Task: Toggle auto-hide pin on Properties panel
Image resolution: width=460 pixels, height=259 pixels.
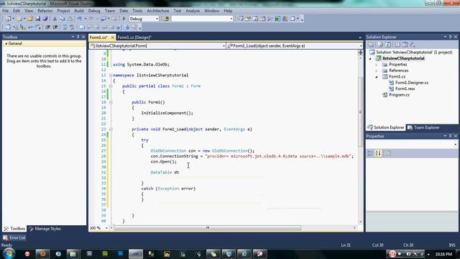Action: tap(451, 136)
